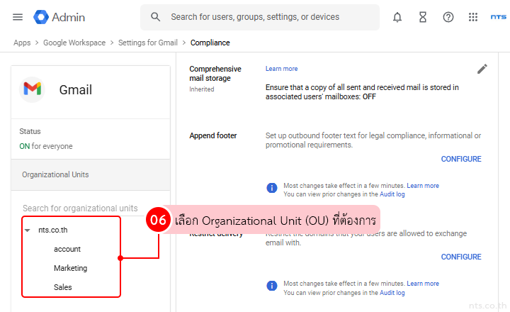Click CONFIGURE for Restrict delivery
The image size is (510, 312).
(461, 257)
